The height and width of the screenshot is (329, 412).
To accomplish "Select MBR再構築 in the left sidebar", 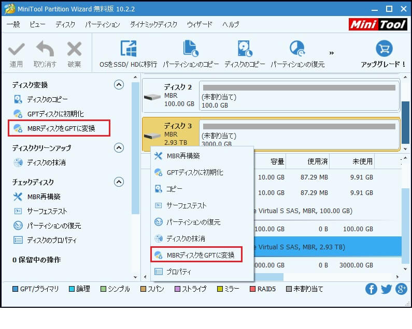I will (37, 197).
